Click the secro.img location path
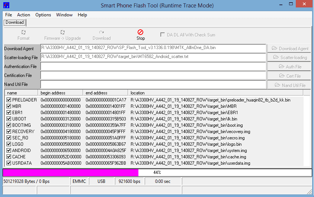The width and height of the screenshot is (314, 197). [188, 138]
